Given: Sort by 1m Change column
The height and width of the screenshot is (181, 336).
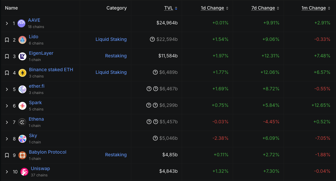Looking at the screenshot, I should coord(316,8).
